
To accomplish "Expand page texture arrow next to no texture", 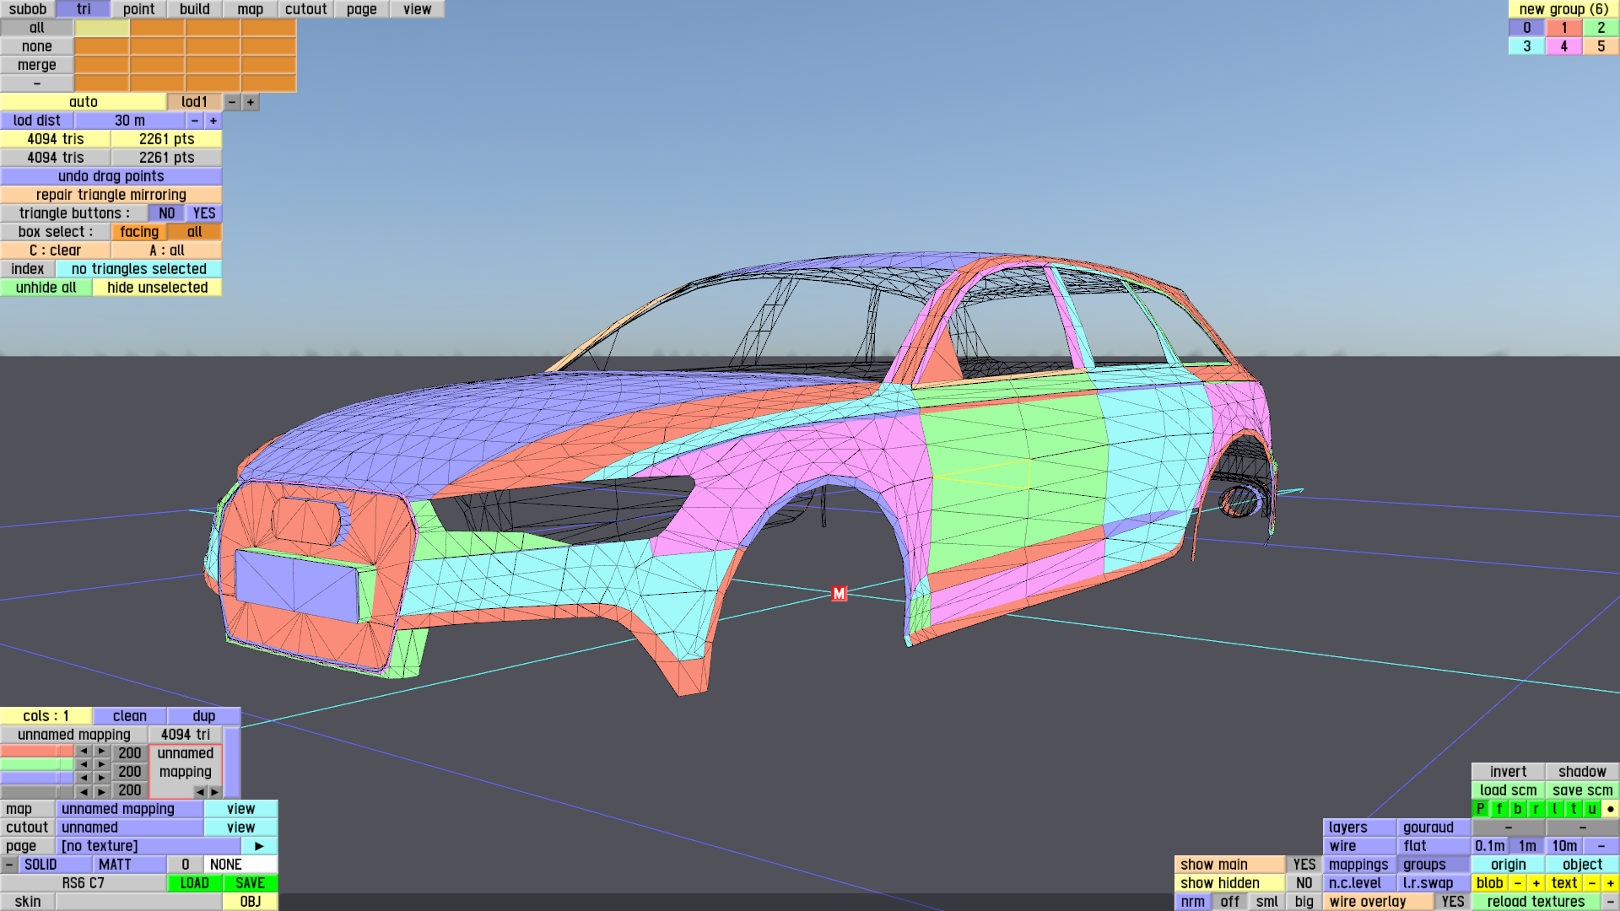I will [259, 846].
